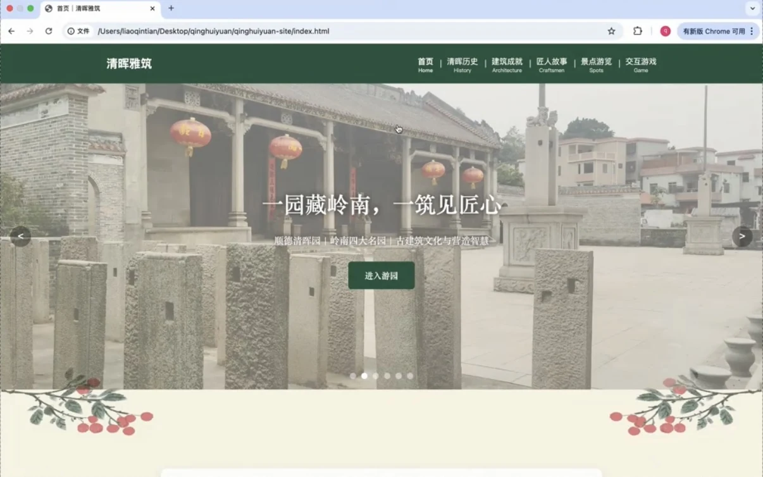Click the headline 一园藏岭南，一筑见匠心
Image resolution: width=763 pixels, height=477 pixels.
click(x=381, y=206)
